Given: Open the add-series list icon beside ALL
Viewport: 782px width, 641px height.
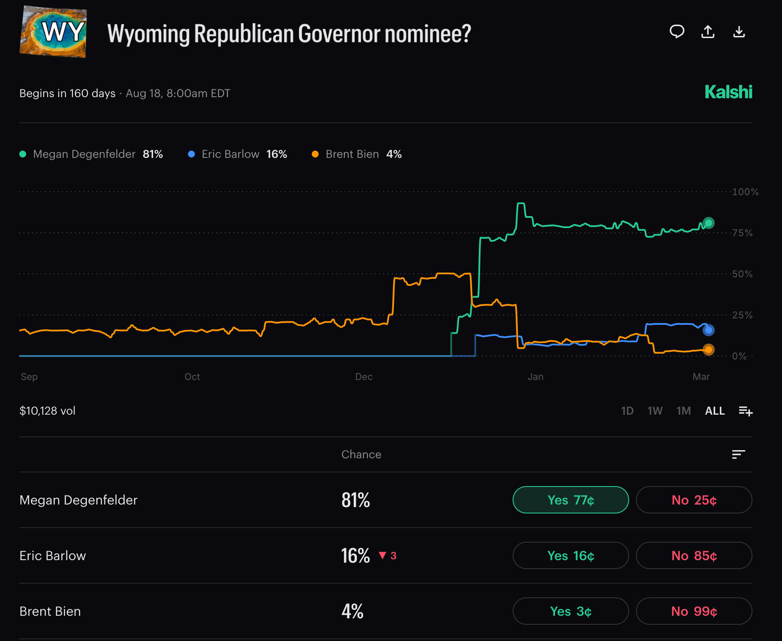Looking at the screenshot, I should (746, 411).
